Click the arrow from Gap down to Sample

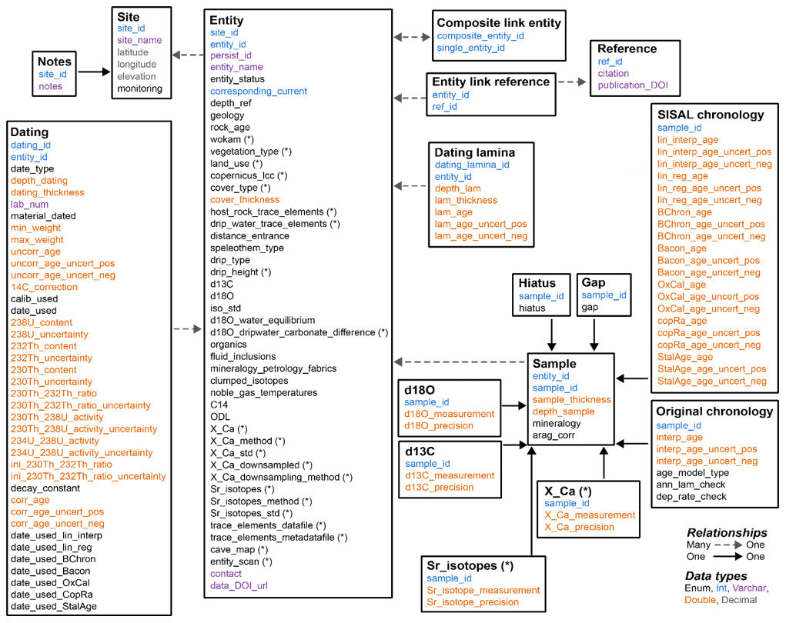tap(594, 332)
